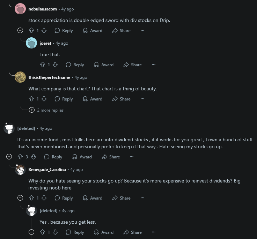Upvote thisistheperfectname's comment about the chart
The image size is (257, 239).
point(31,99)
